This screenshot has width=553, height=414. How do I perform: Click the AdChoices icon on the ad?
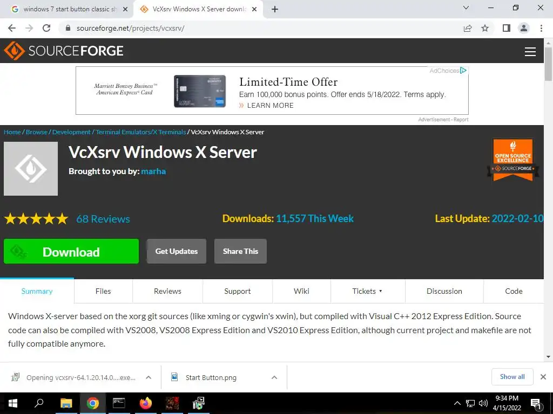pos(463,71)
